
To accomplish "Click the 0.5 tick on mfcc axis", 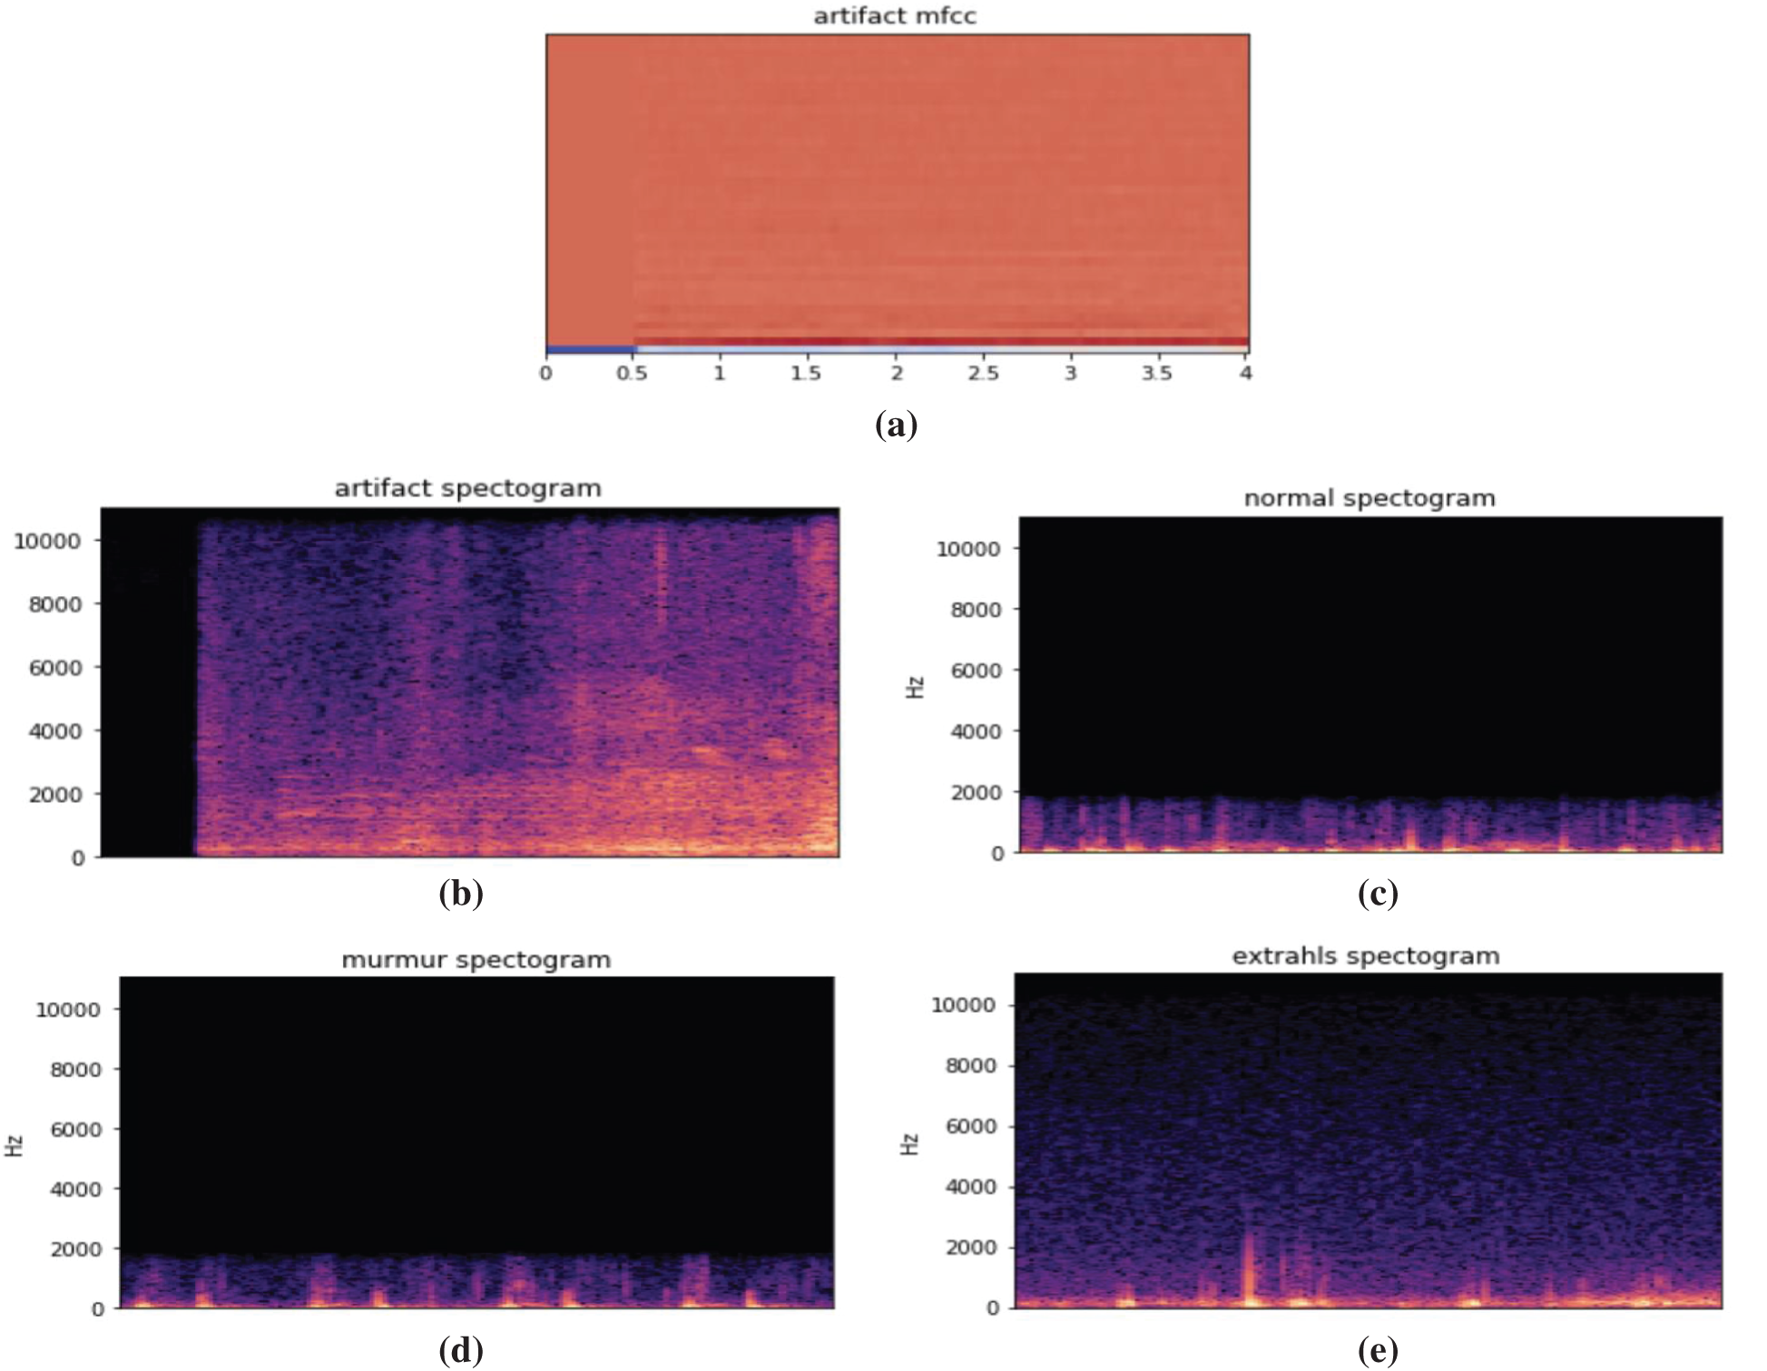I will [x=632, y=373].
